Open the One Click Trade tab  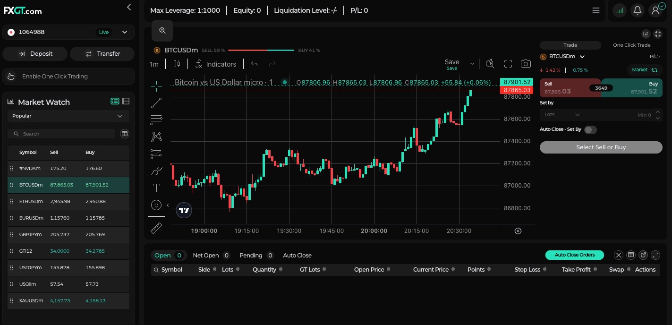(x=631, y=45)
